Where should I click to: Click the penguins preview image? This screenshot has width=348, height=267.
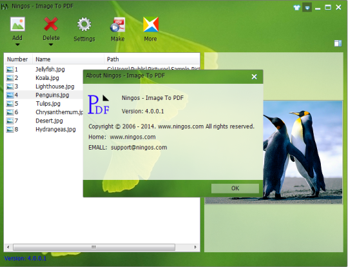point(303,152)
